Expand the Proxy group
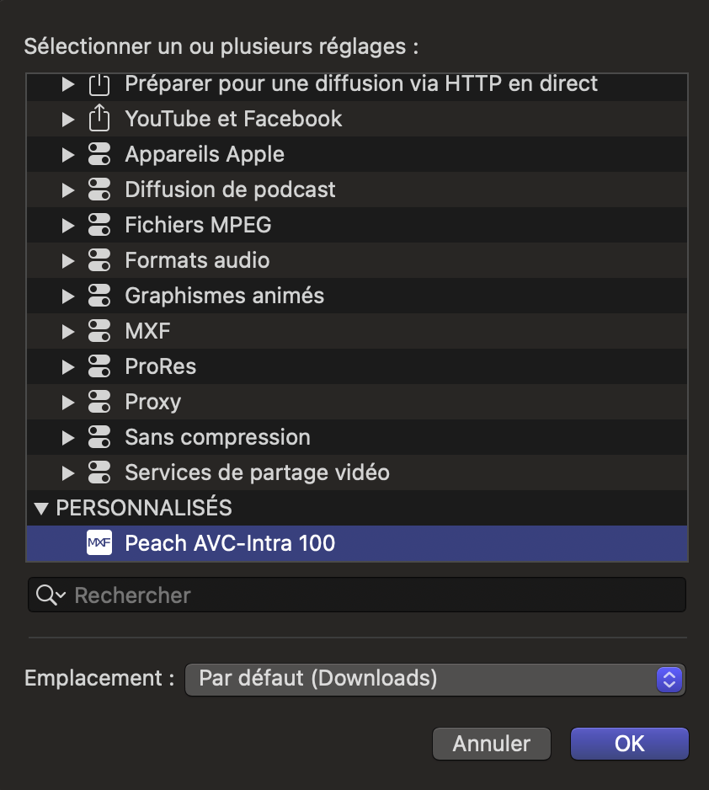 pyautogui.click(x=68, y=403)
